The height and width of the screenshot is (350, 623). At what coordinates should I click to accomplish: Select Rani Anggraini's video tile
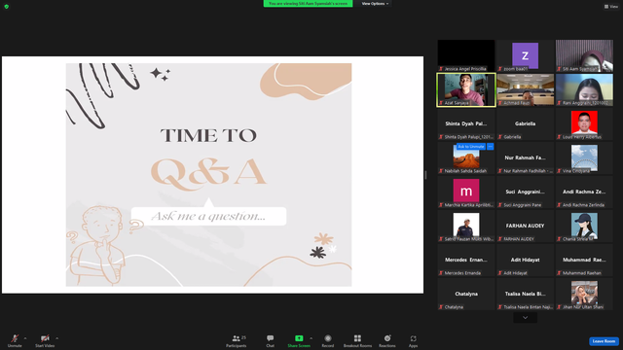tap(584, 89)
